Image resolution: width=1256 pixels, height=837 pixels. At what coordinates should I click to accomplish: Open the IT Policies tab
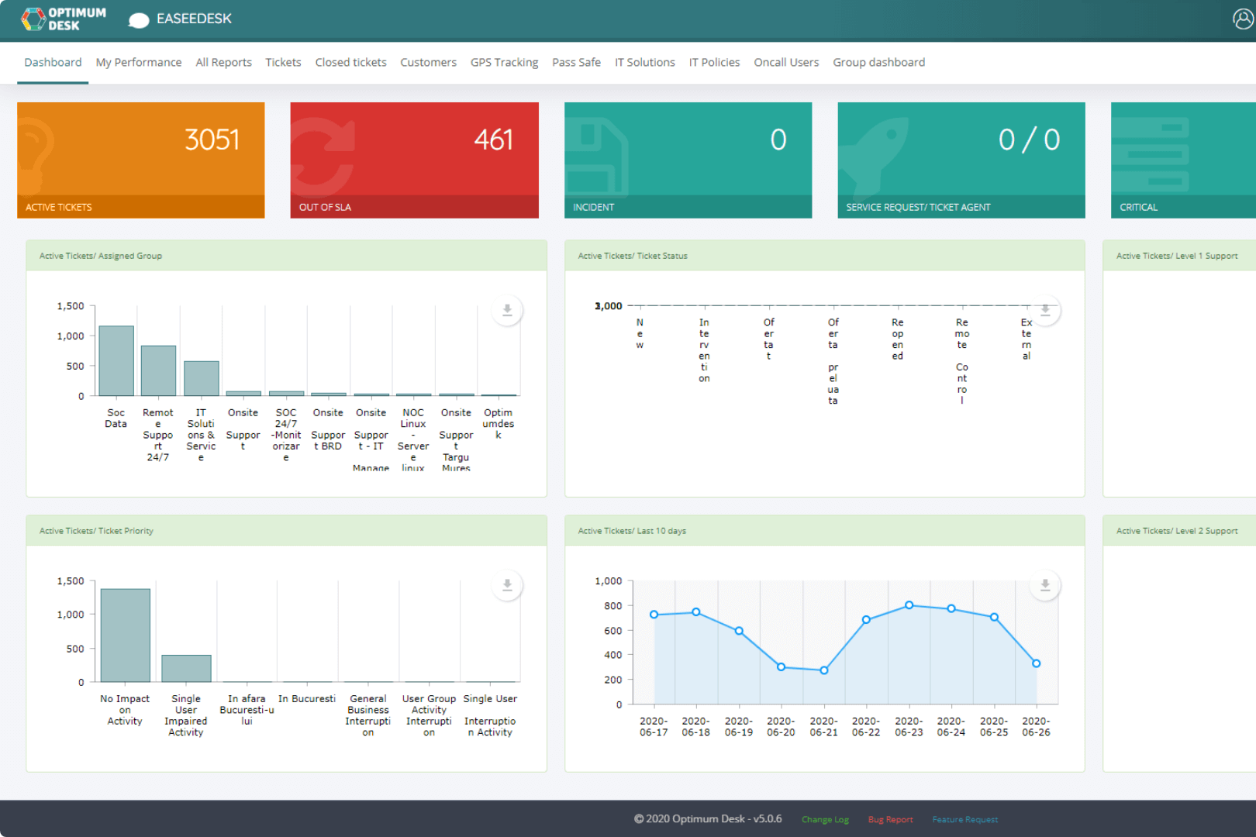point(714,62)
